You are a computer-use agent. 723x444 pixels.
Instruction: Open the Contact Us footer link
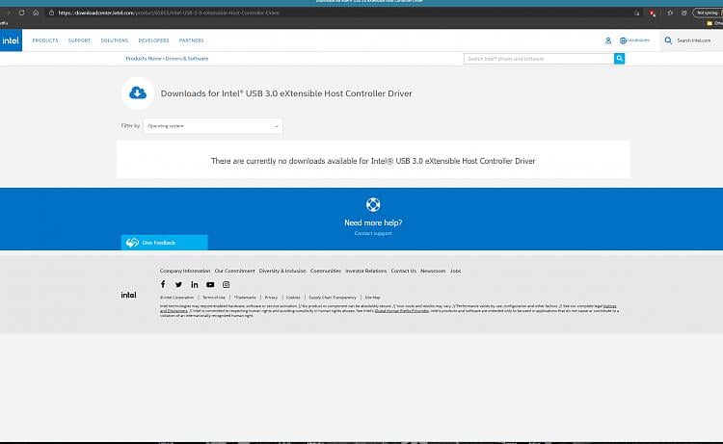404,271
